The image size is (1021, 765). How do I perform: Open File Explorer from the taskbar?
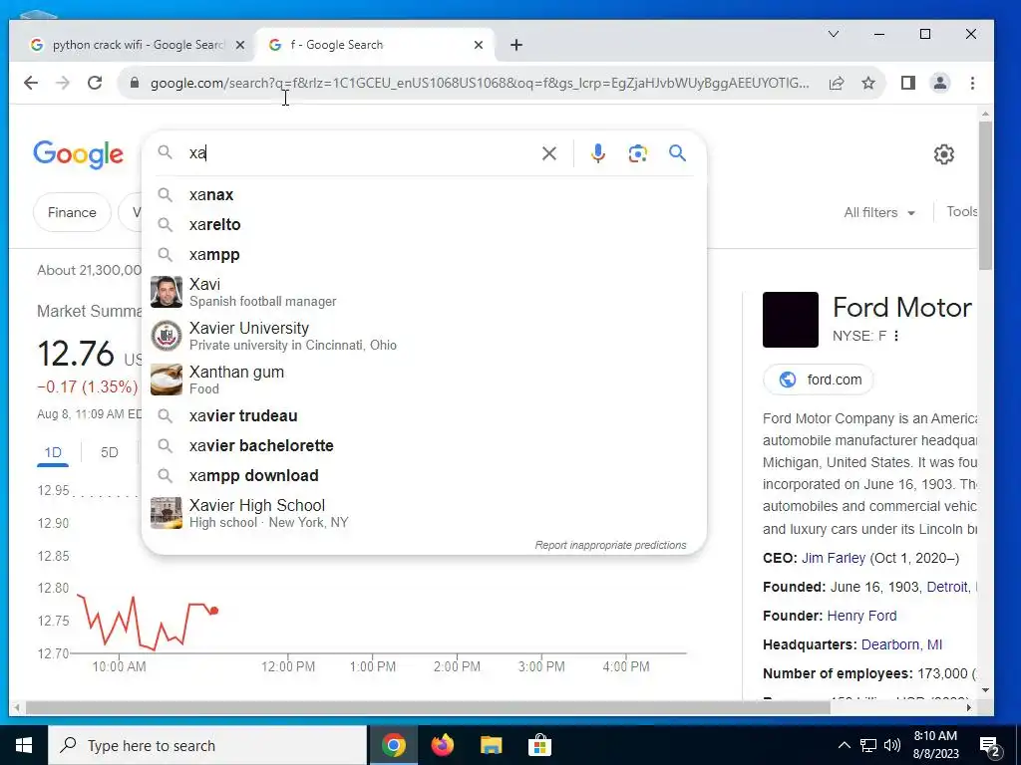click(x=491, y=745)
